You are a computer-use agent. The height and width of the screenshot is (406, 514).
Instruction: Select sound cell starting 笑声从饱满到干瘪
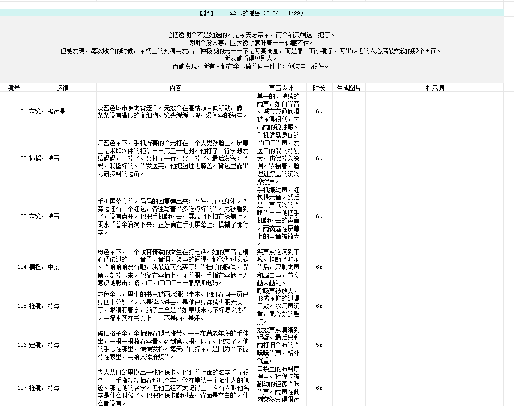click(281, 267)
